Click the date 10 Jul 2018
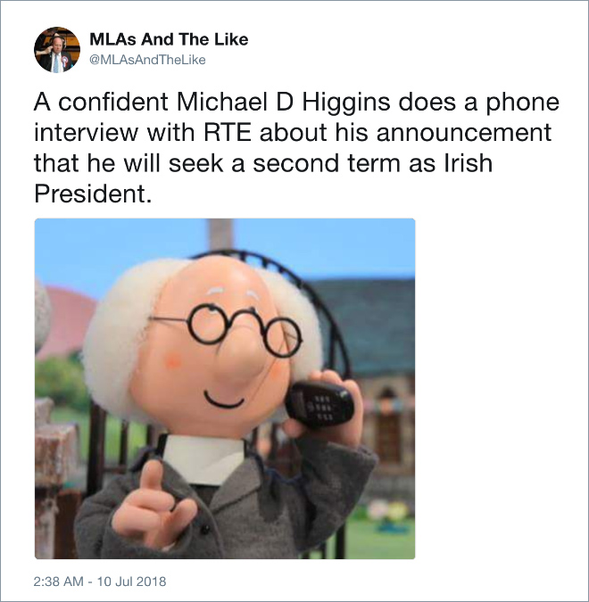The width and height of the screenshot is (589, 602). point(131,581)
